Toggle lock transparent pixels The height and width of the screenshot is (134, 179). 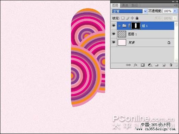point(123,18)
